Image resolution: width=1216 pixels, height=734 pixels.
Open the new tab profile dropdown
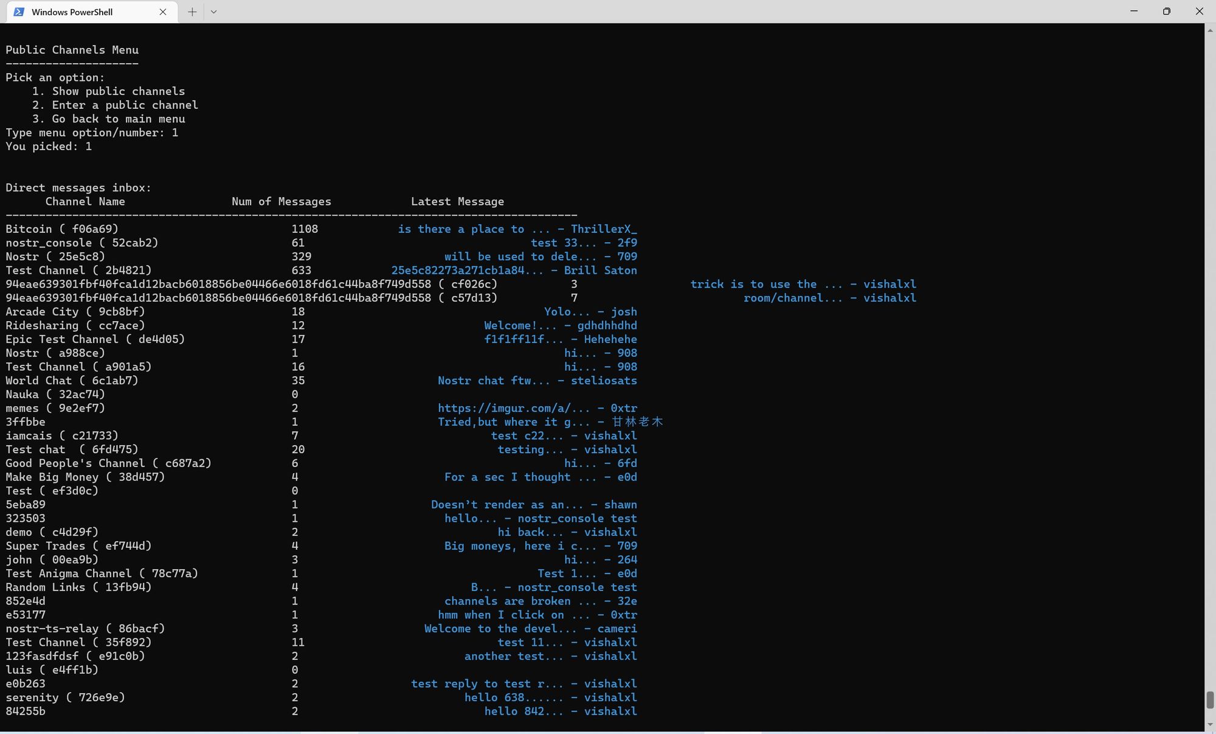coord(213,12)
